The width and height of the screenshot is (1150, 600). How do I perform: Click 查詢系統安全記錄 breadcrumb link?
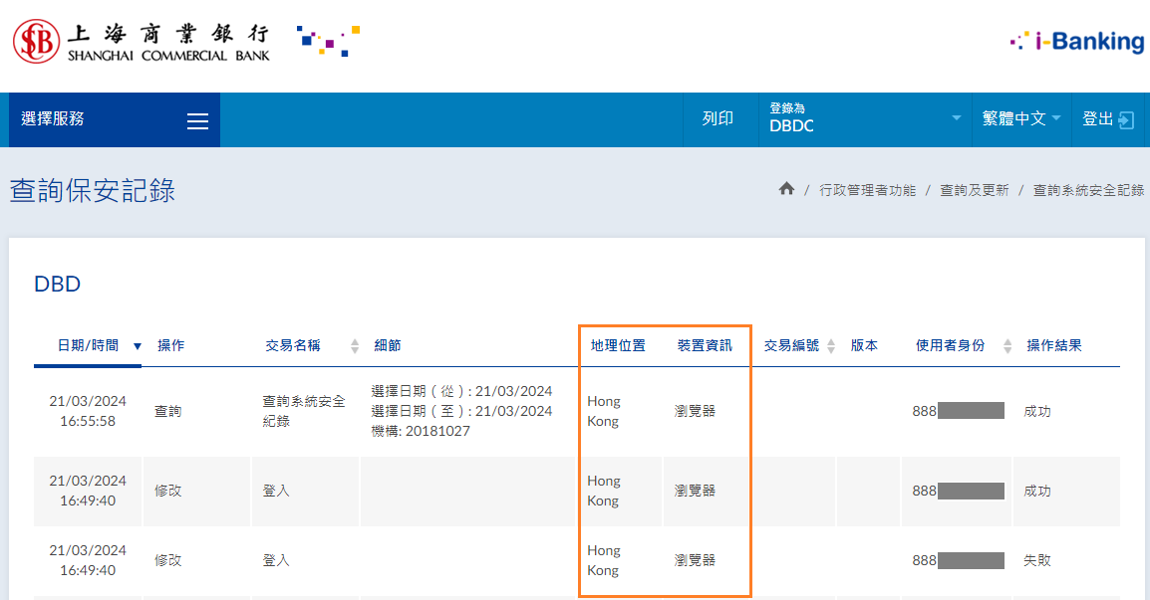pyautogui.click(x=1088, y=190)
